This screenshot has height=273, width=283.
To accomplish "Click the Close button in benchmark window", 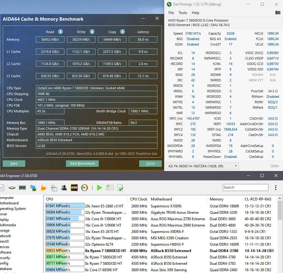I will (150, 163).
